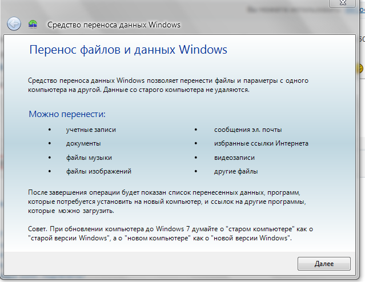This screenshot has height=282, width=365.
Task: Click the title Средство переноса данных Windows
Action: tap(114, 25)
